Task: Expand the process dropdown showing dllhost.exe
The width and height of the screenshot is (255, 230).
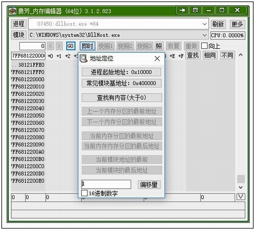Action: (204, 24)
